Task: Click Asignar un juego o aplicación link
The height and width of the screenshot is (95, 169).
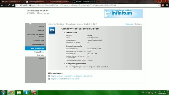Action: tap(72, 76)
